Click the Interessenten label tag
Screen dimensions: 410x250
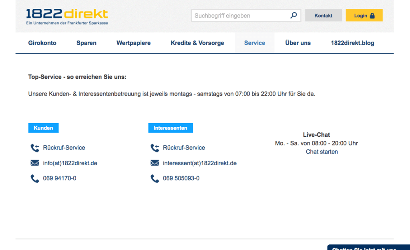[x=171, y=128]
